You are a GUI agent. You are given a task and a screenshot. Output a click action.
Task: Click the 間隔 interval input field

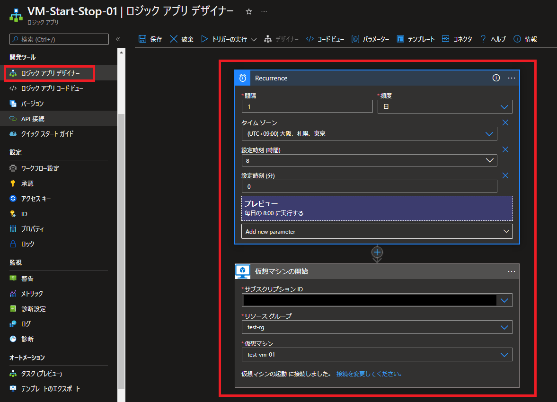(x=307, y=106)
